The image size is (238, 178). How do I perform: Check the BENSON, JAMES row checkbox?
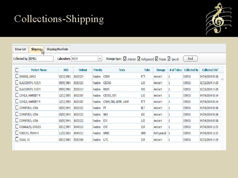tap(17, 76)
